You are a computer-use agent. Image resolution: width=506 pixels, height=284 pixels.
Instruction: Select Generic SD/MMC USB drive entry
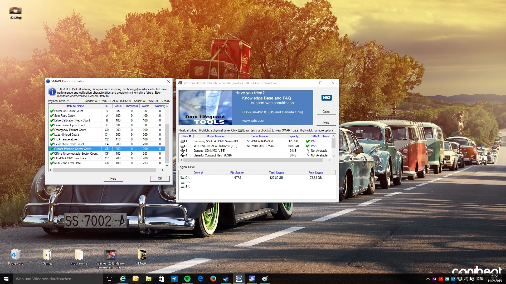[209, 151]
